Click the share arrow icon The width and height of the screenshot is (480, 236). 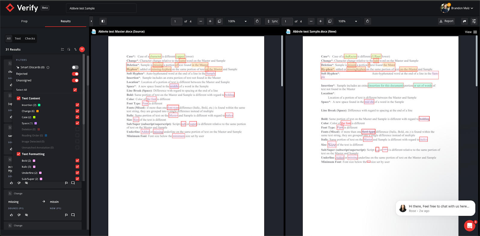[x=464, y=21]
